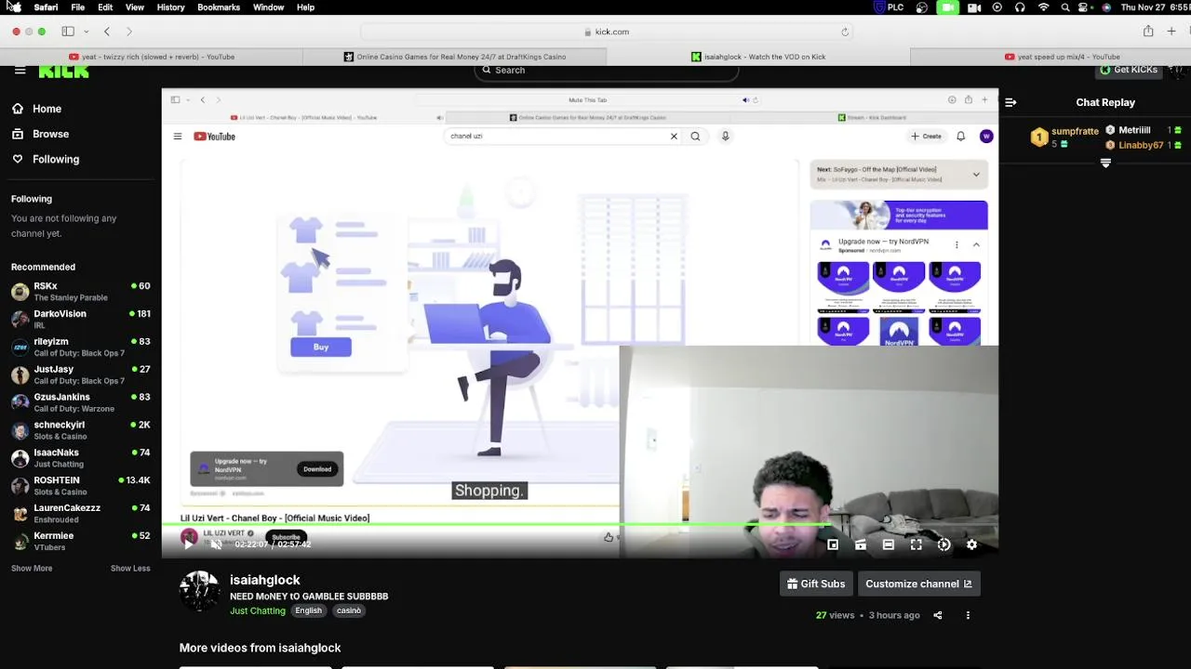Screen dimensions: 1191x669
Task: Collapse with Show Less in Recommended
Action: coord(130,569)
